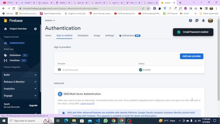Expand the Build category

coord(20,75)
